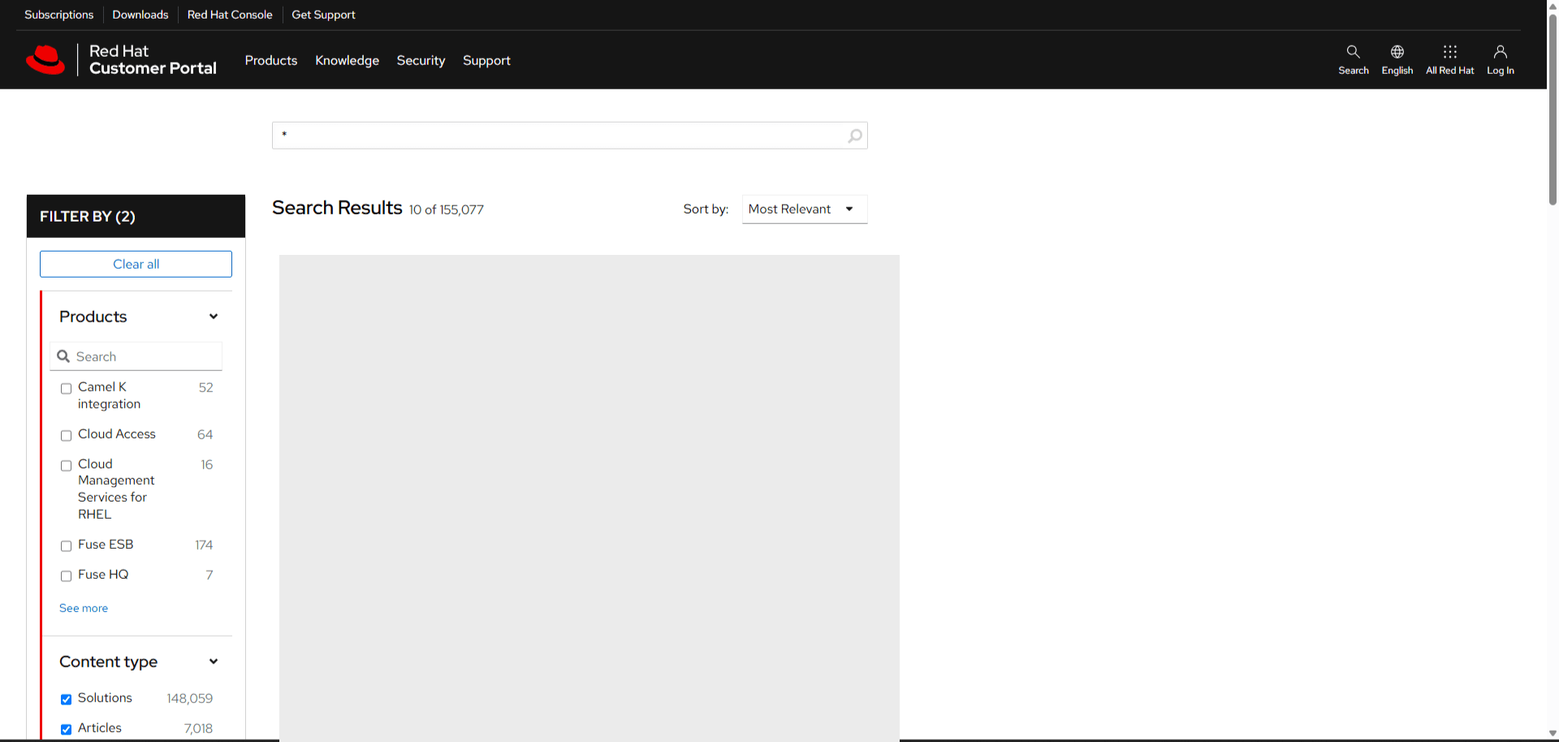The width and height of the screenshot is (1559, 742).
Task: Click the FILTER BY (2) header
Action: pos(136,216)
